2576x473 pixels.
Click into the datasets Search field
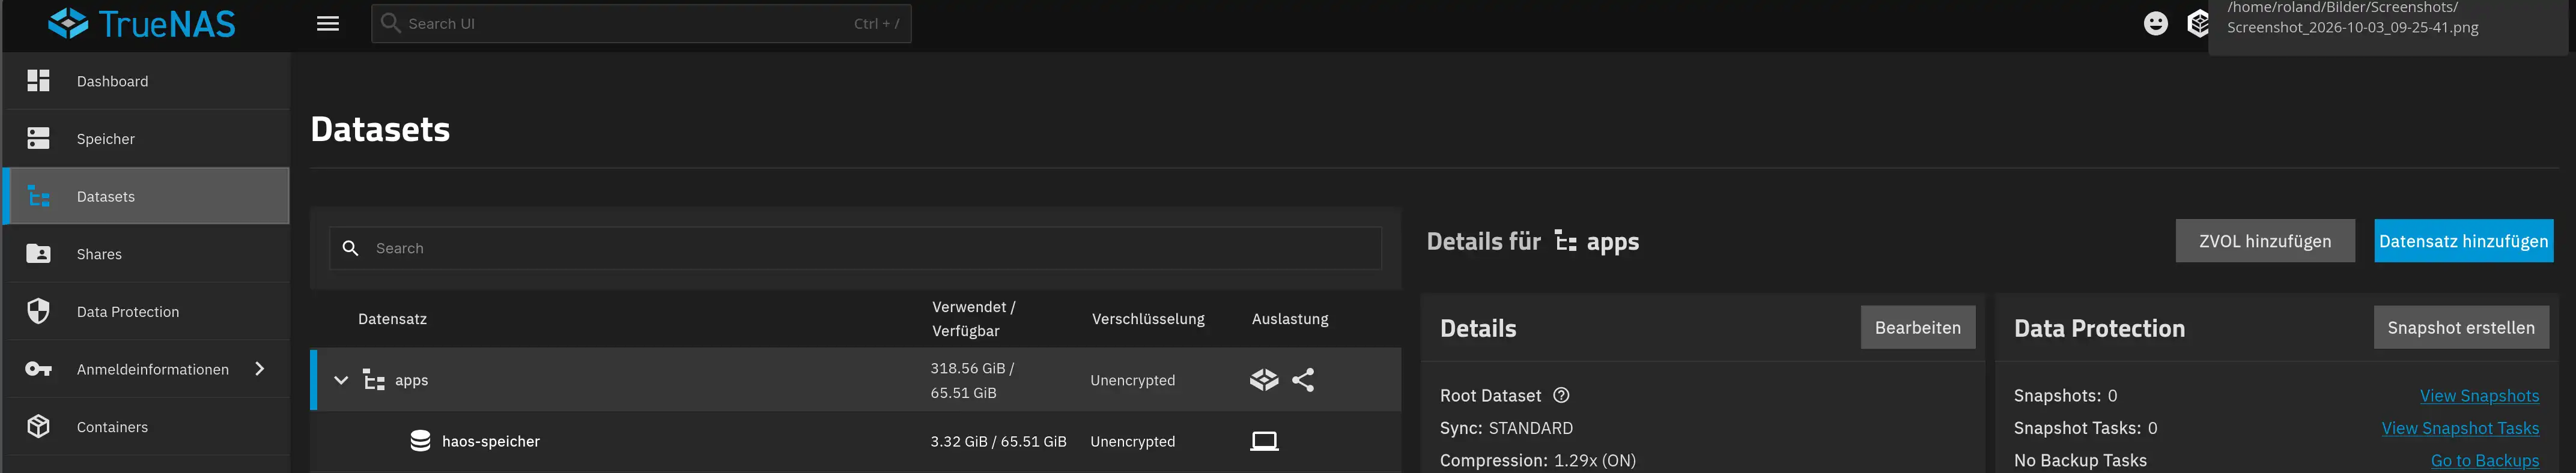click(x=855, y=248)
